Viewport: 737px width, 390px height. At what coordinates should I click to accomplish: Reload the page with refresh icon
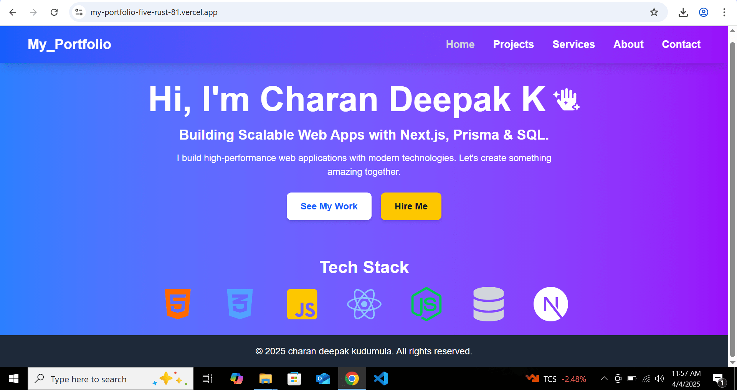click(x=54, y=12)
